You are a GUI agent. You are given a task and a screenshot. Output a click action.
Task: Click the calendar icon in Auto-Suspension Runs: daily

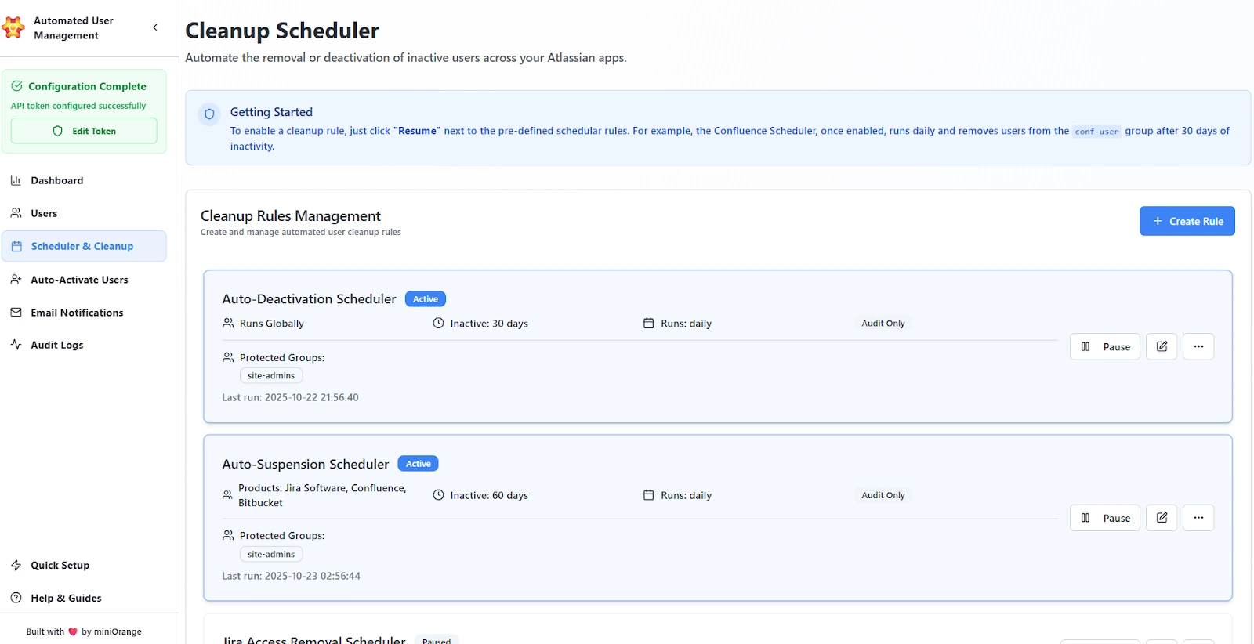(x=648, y=495)
